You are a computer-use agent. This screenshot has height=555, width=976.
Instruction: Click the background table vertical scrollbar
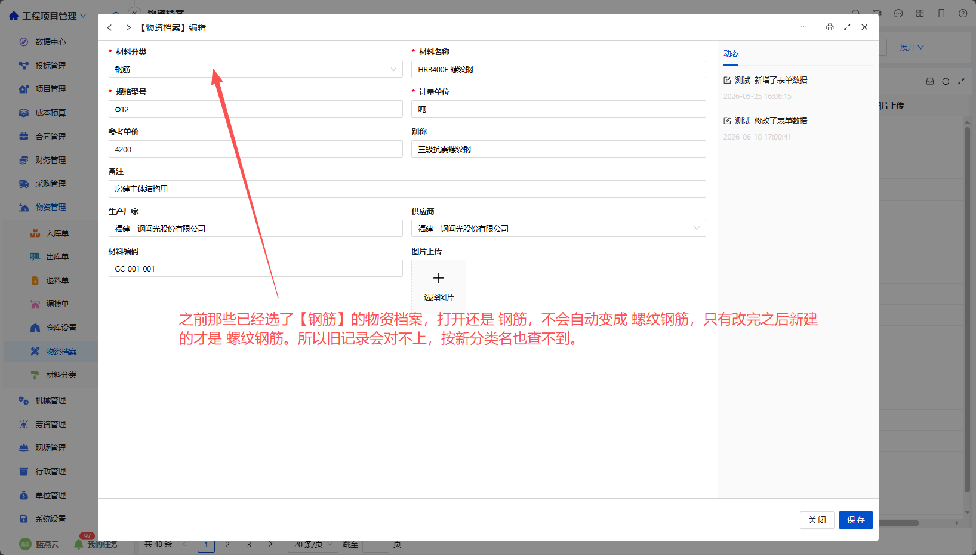(x=967, y=310)
